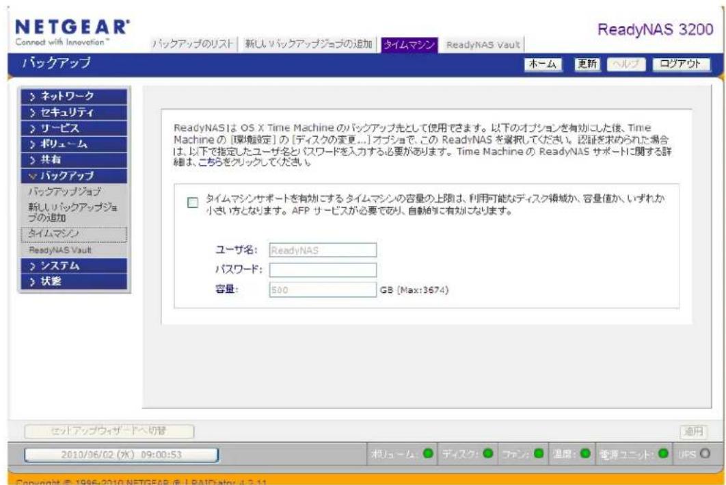
Task: Click the 容量 input field
Action: 323,289
